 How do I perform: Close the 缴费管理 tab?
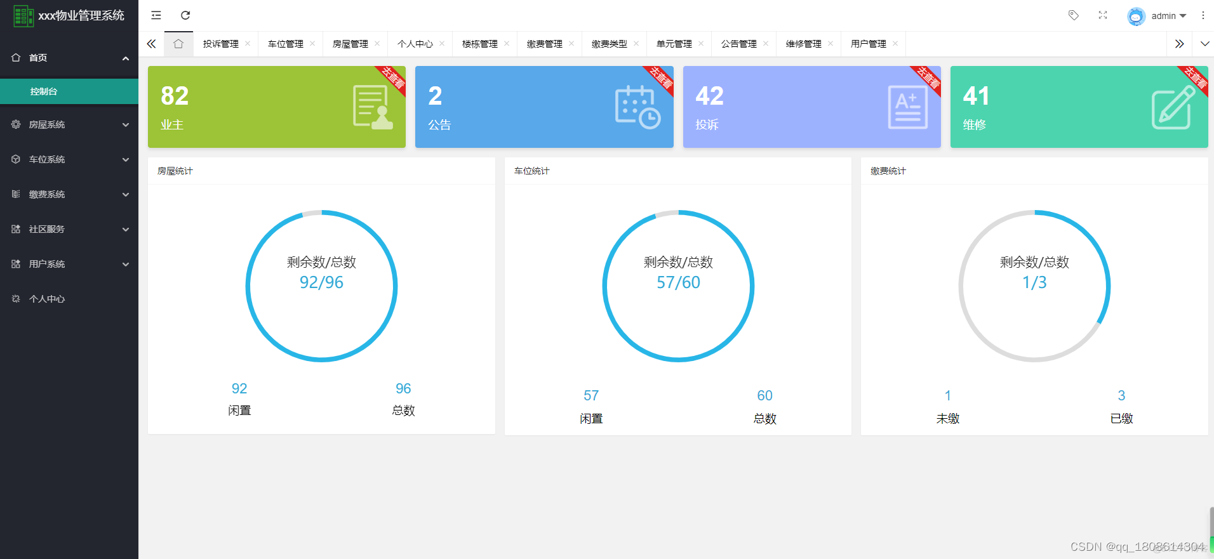tap(571, 44)
